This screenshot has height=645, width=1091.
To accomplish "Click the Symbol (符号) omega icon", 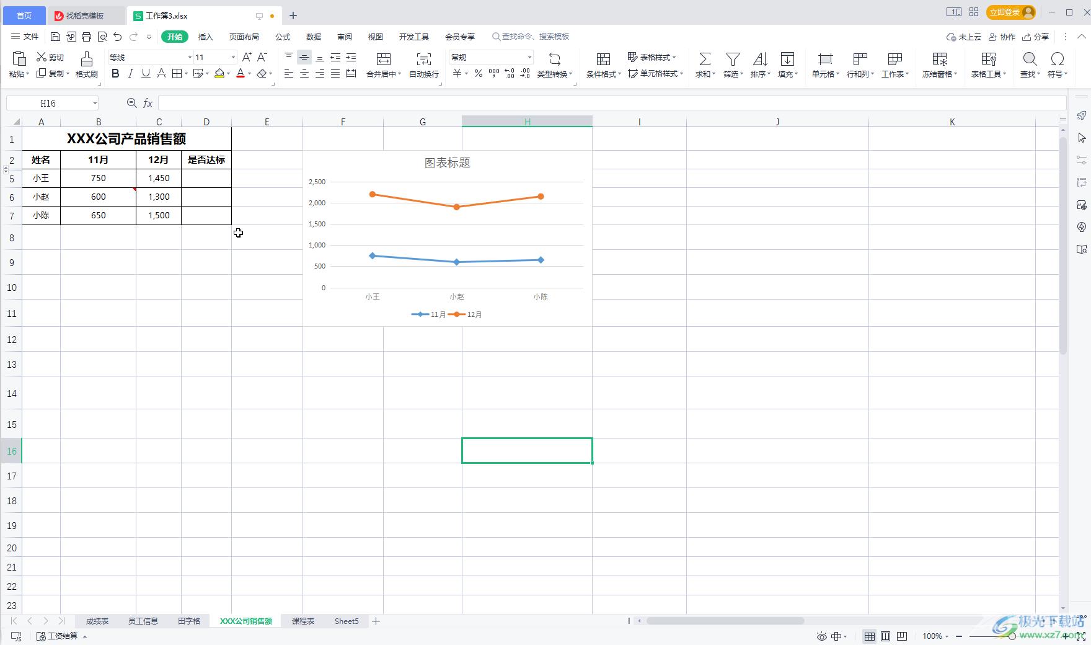I will click(1058, 59).
